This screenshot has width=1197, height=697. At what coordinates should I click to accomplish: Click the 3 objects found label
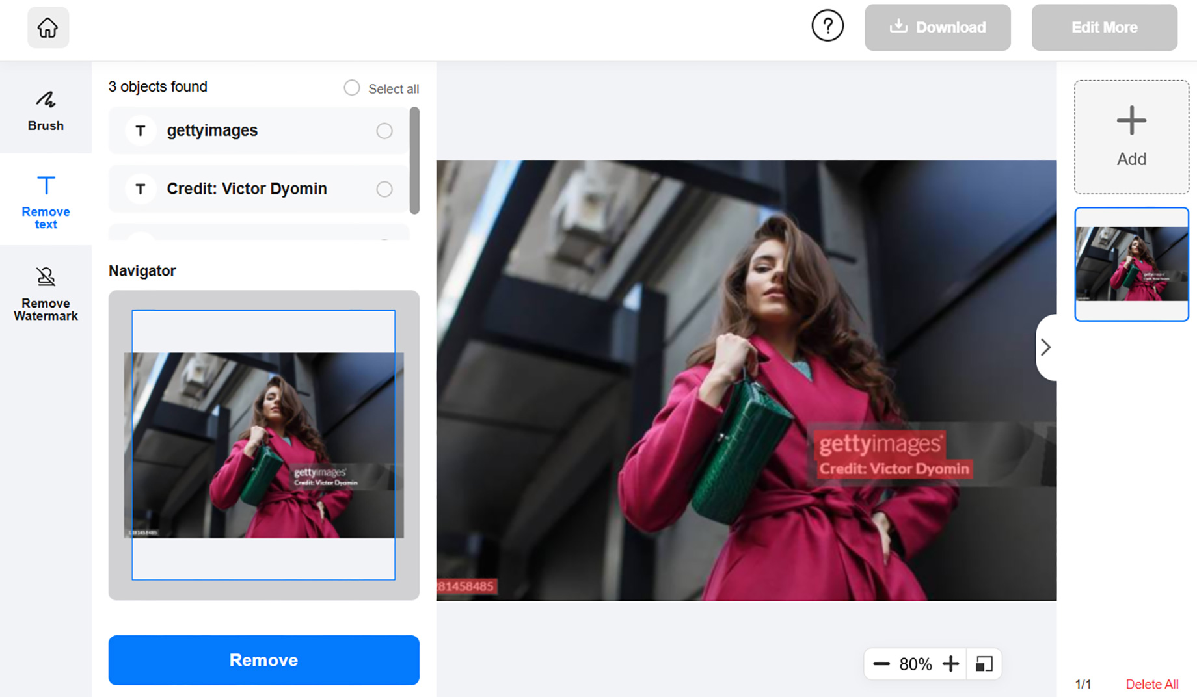[158, 86]
